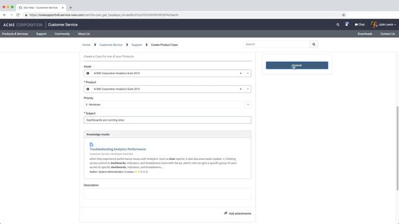Go to Customer Service breadcrumb
Screen dimensions: 399x224
[x=111, y=45]
